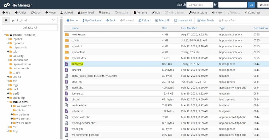Create a new Folder
This screenshot has width=269, height=140.
tap(20, 13)
